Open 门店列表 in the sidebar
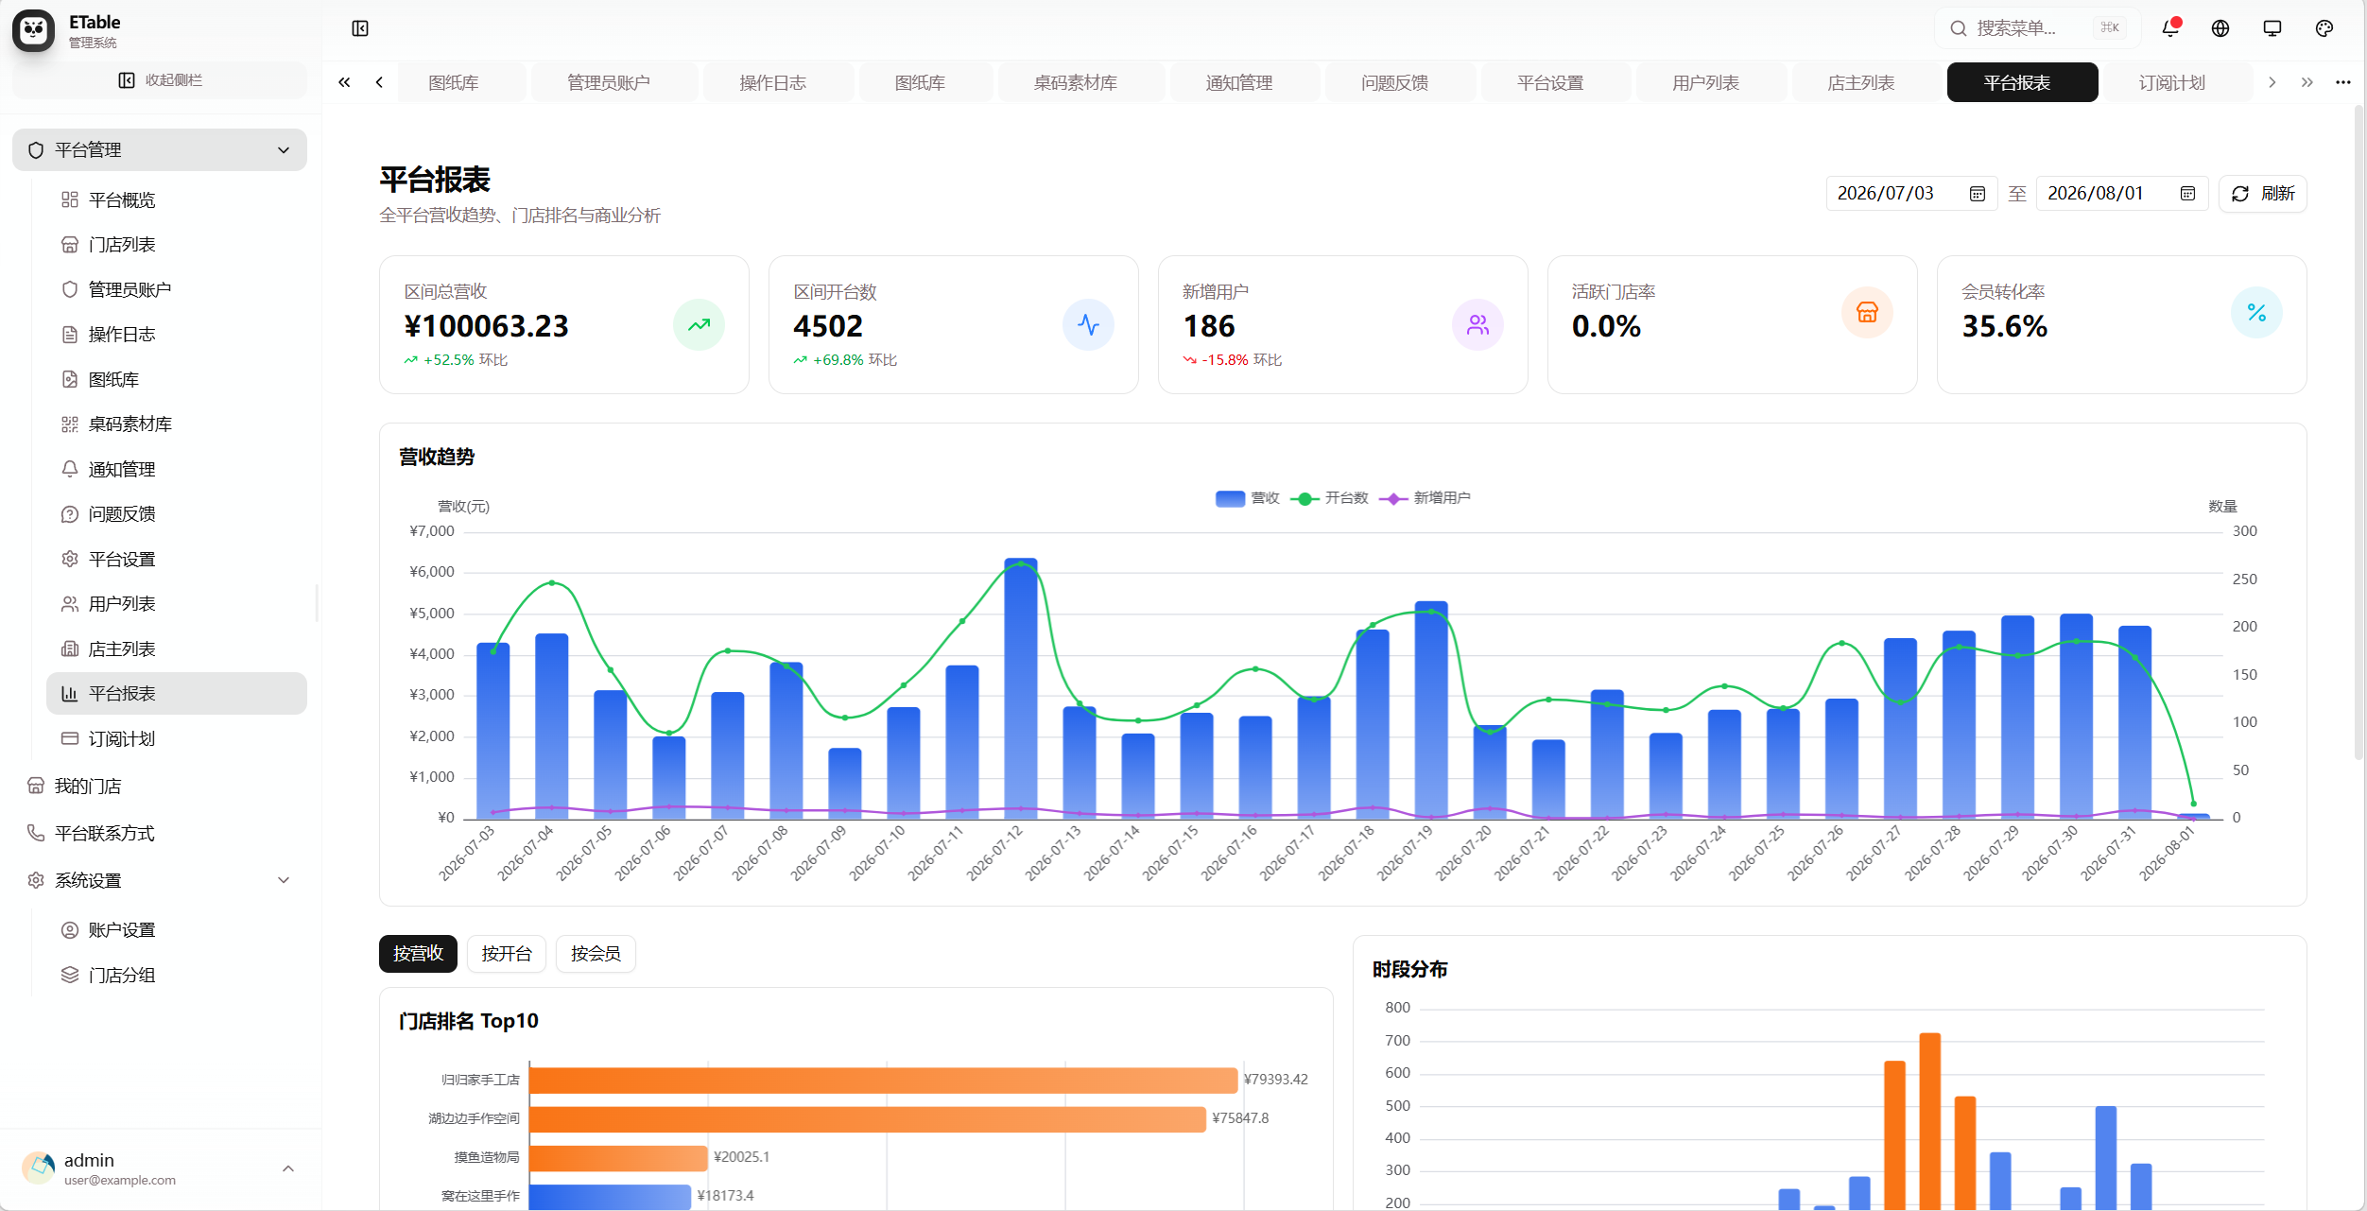Image resolution: width=2367 pixels, height=1211 pixels. [177, 245]
